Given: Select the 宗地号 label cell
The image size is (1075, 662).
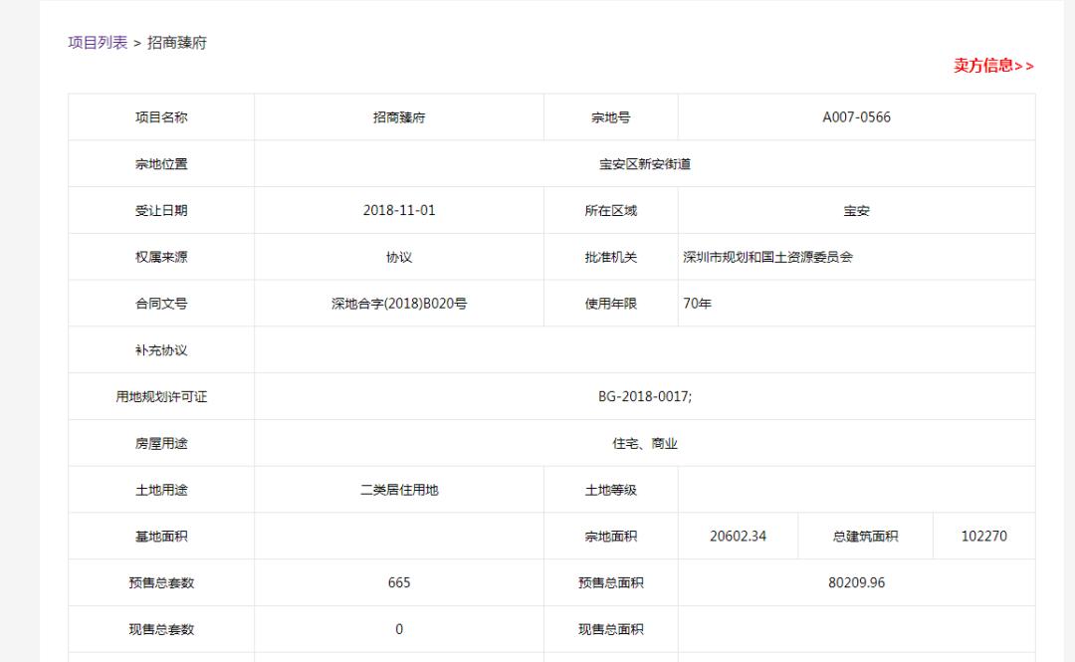Looking at the screenshot, I should tap(611, 117).
